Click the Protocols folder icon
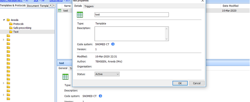Viewport: 250px width, 102px height. click(x=11, y=24)
